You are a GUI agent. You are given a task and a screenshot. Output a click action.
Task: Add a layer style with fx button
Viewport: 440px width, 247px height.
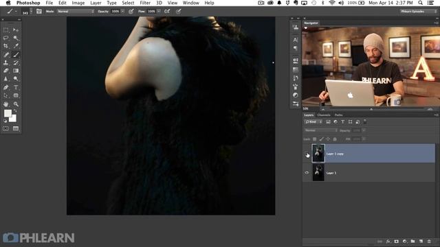pyautogui.click(x=388, y=242)
